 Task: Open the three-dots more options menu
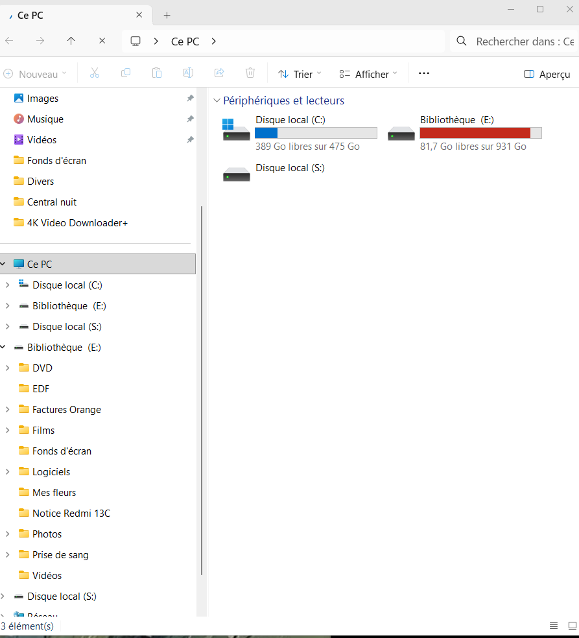(x=424, y=73)
